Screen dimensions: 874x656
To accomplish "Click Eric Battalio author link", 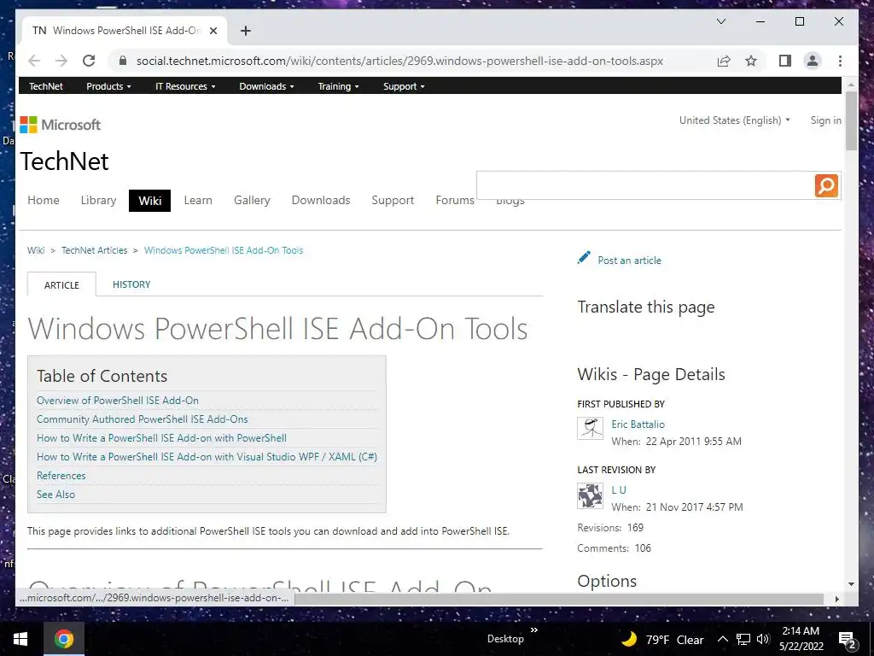I will 638,425.
